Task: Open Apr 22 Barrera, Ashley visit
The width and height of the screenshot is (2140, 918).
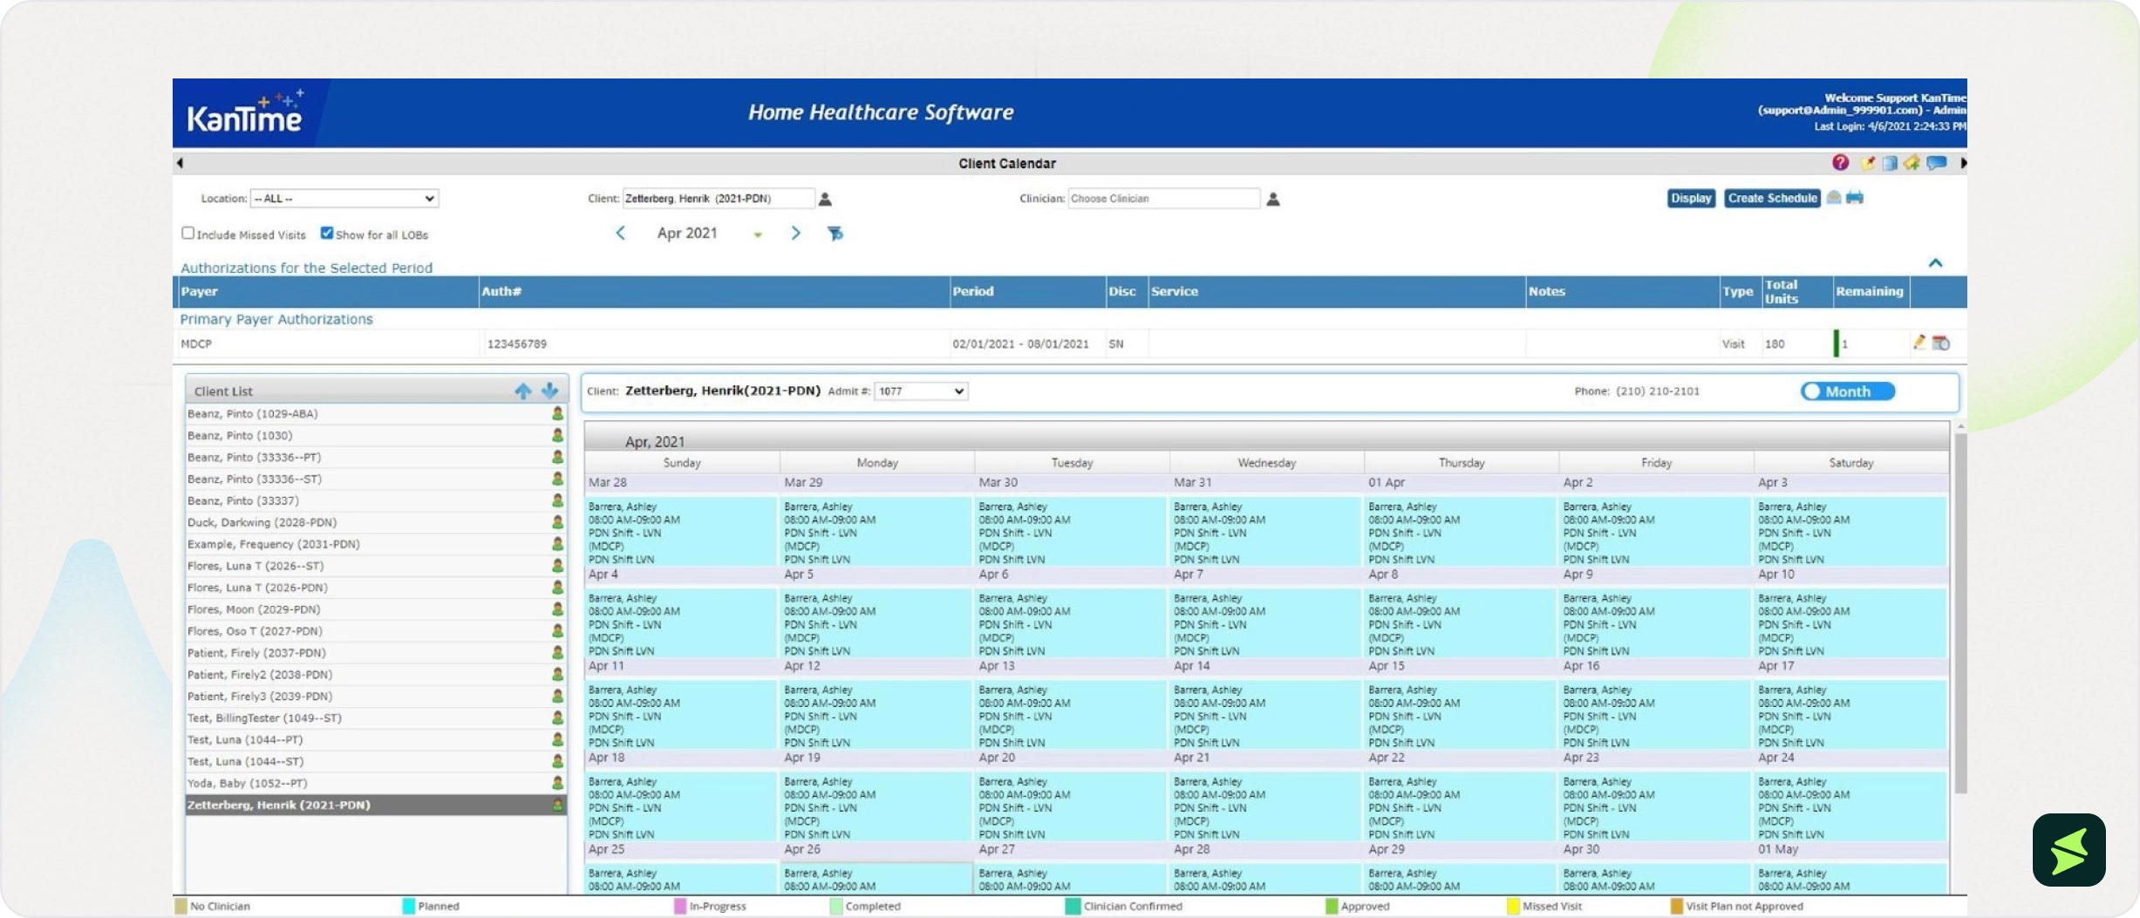Action: click(1460, 807)
